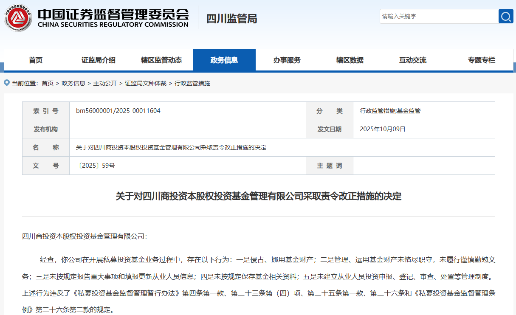Click the 政务信息 breadcrumb link
The image size is (516, 315).
[73, 83]
